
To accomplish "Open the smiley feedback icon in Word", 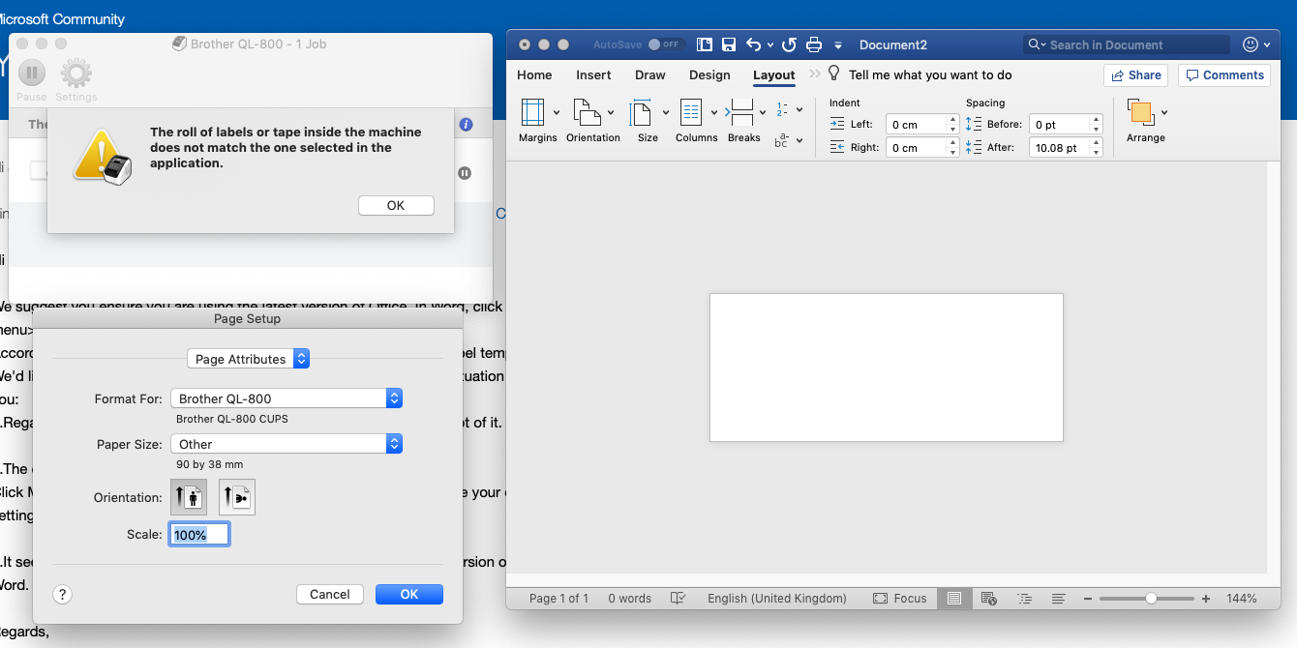I will pos(1251,44).
